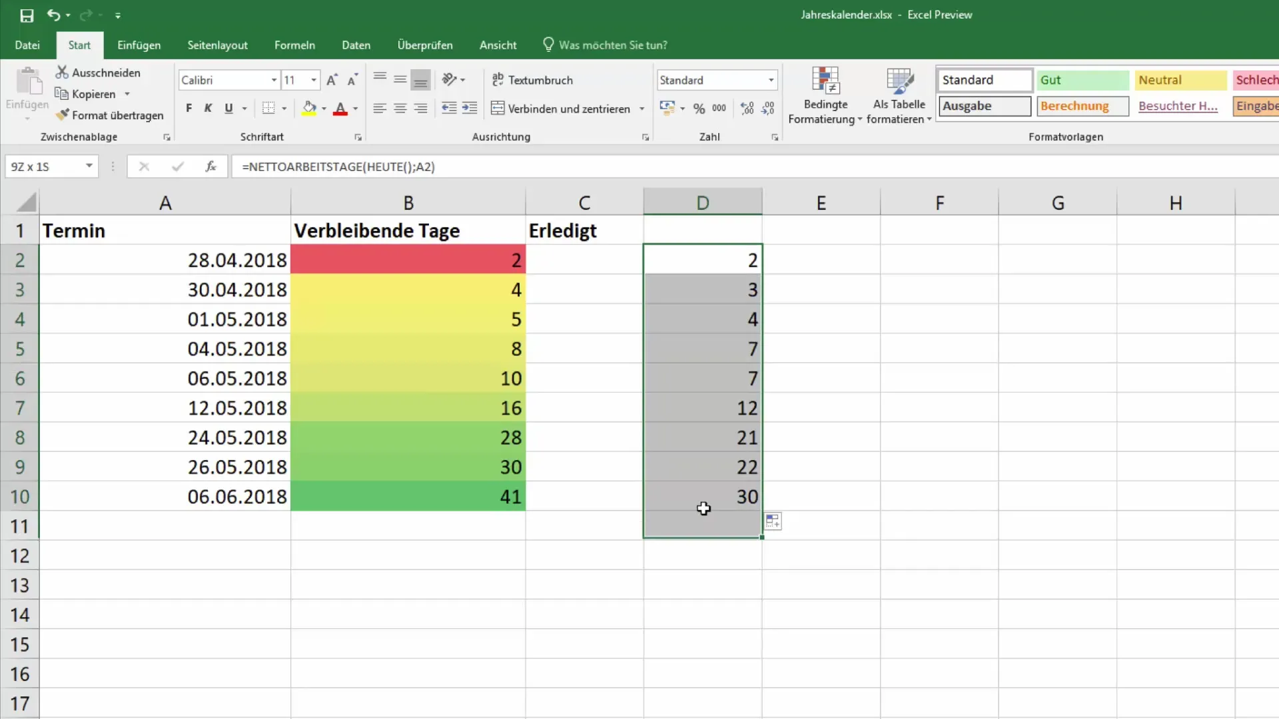The width and height of the screenshot is (1279, 719).
Task: Remove a decimal place
Action: pyautogui.click(x=768, y=108)
